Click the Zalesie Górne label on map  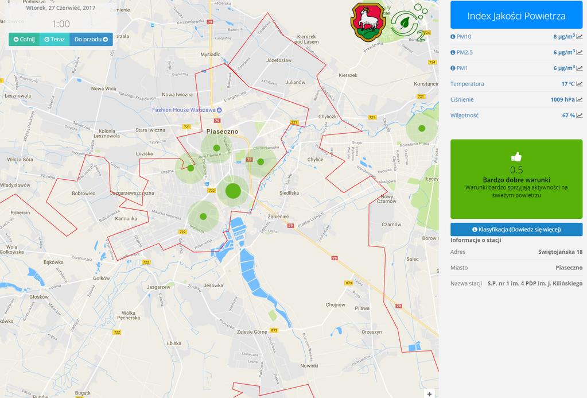tap(252, 332)
